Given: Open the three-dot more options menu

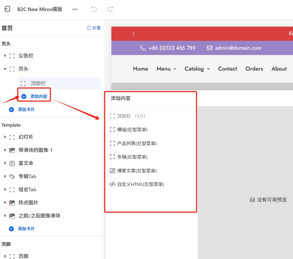Looking at the screenshot, I should (x=75, y=9).
